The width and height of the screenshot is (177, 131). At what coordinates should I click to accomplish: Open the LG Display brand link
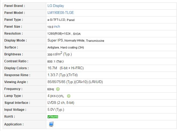pyautogui.click(x=56, y=6)
